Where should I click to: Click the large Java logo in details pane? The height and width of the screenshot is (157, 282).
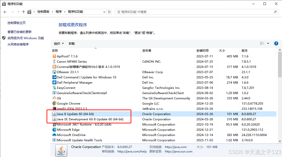click(x=61, y=151)
